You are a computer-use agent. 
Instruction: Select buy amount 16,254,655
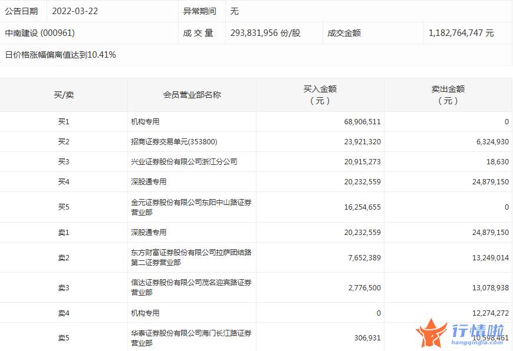[363, 207]
